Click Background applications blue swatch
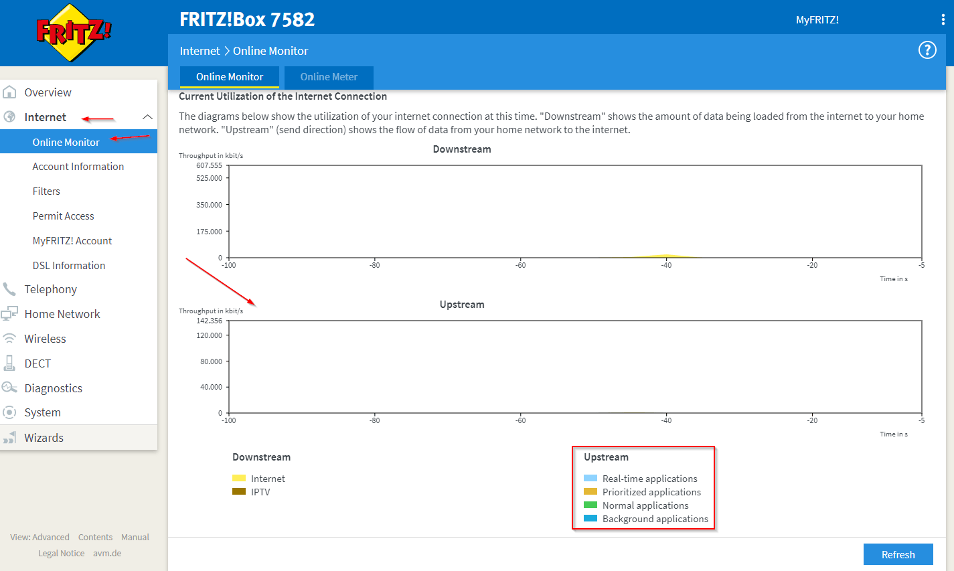 pyautogui.click(x=590, y=518)
